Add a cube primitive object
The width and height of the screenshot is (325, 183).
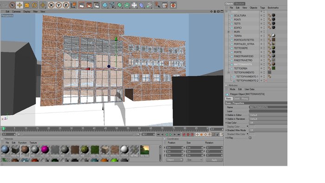105,5
